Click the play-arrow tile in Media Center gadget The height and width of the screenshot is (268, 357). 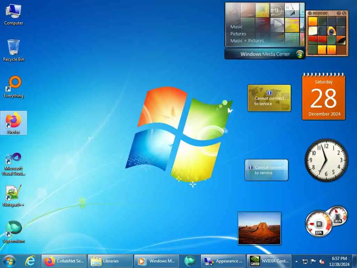point(277,24)
